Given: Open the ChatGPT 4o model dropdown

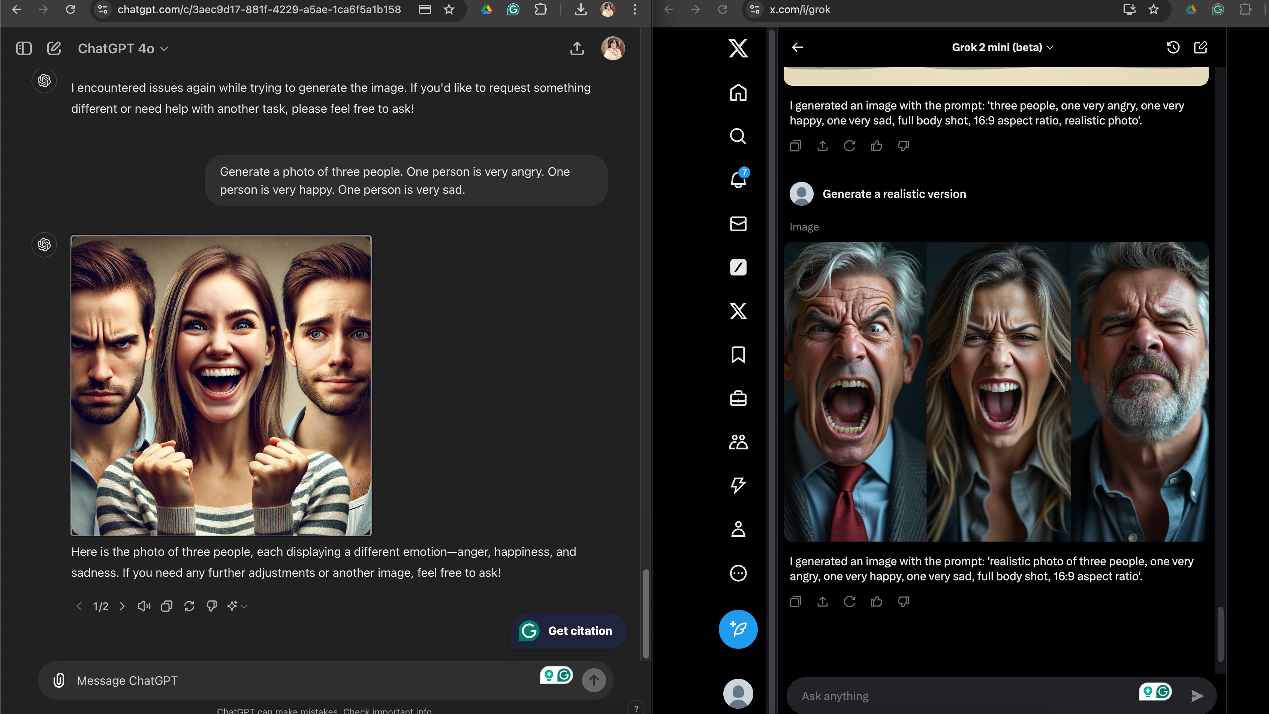Looking at the screenshot, I should click(123, 48).
